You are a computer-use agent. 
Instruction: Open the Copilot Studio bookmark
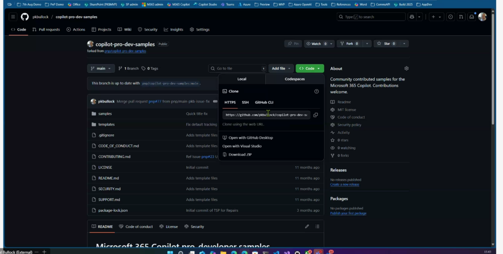pos(205,4)
